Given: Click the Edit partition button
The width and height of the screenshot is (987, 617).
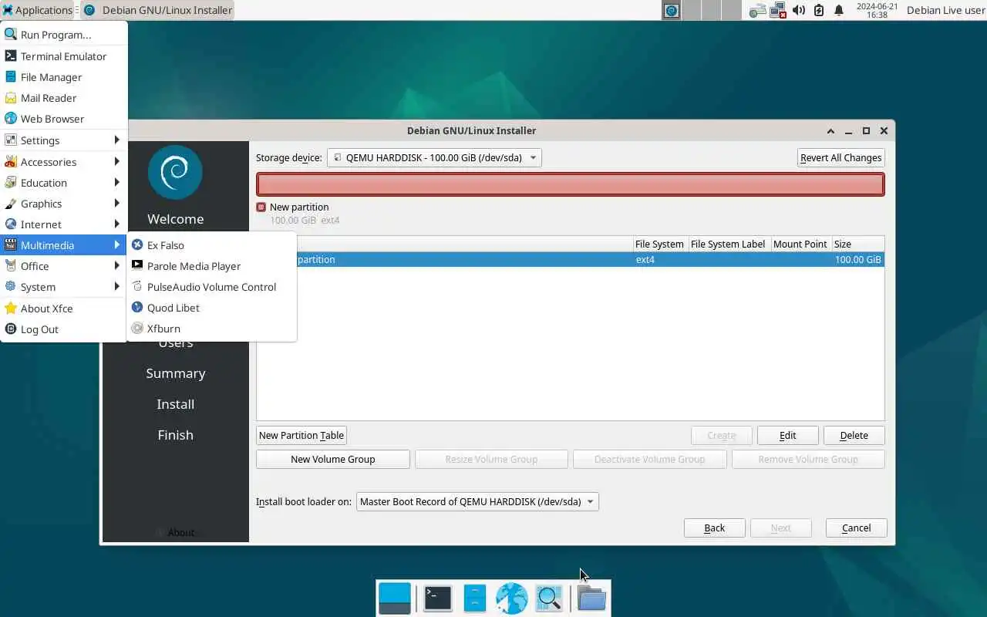Looking at the screenshot, I should click(787, 435).
